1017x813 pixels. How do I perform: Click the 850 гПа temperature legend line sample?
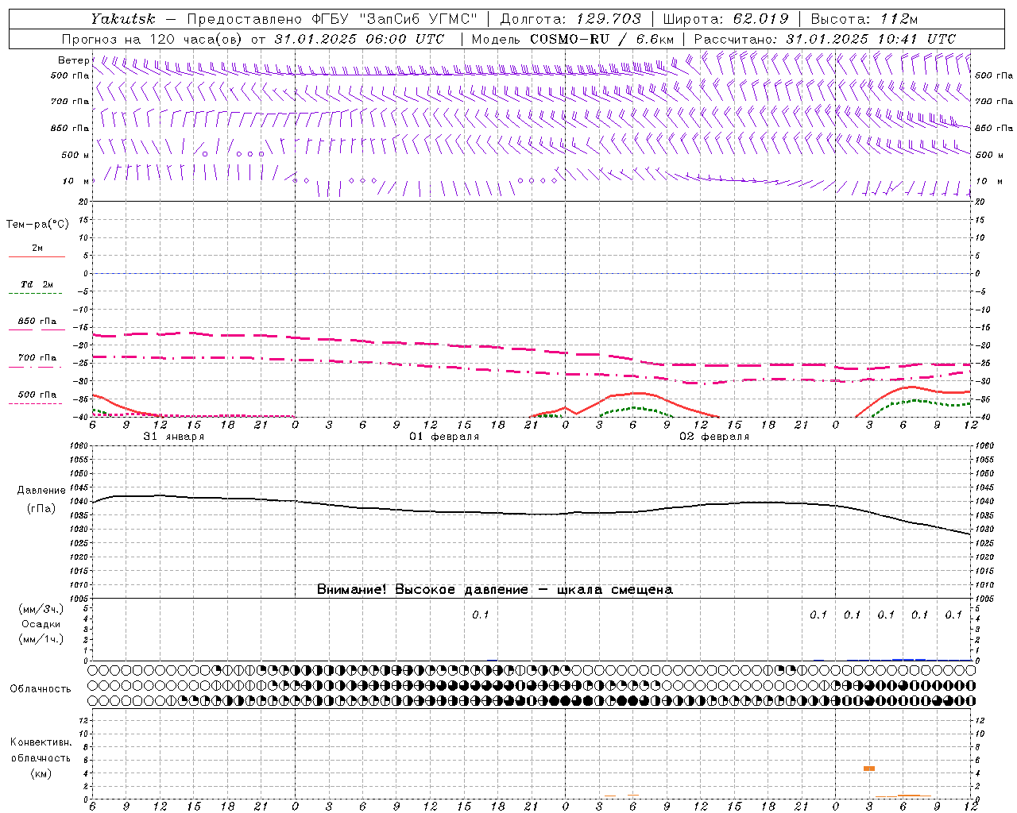37,329
